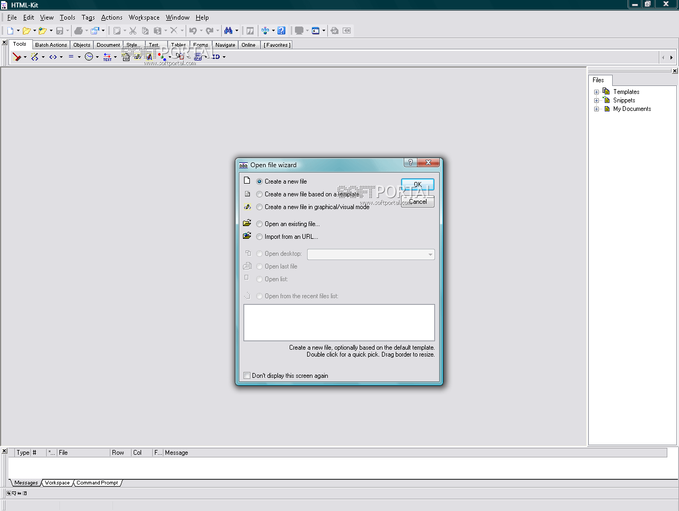Click the equals sign tool icon
The image size is (679, 511).
71,57
